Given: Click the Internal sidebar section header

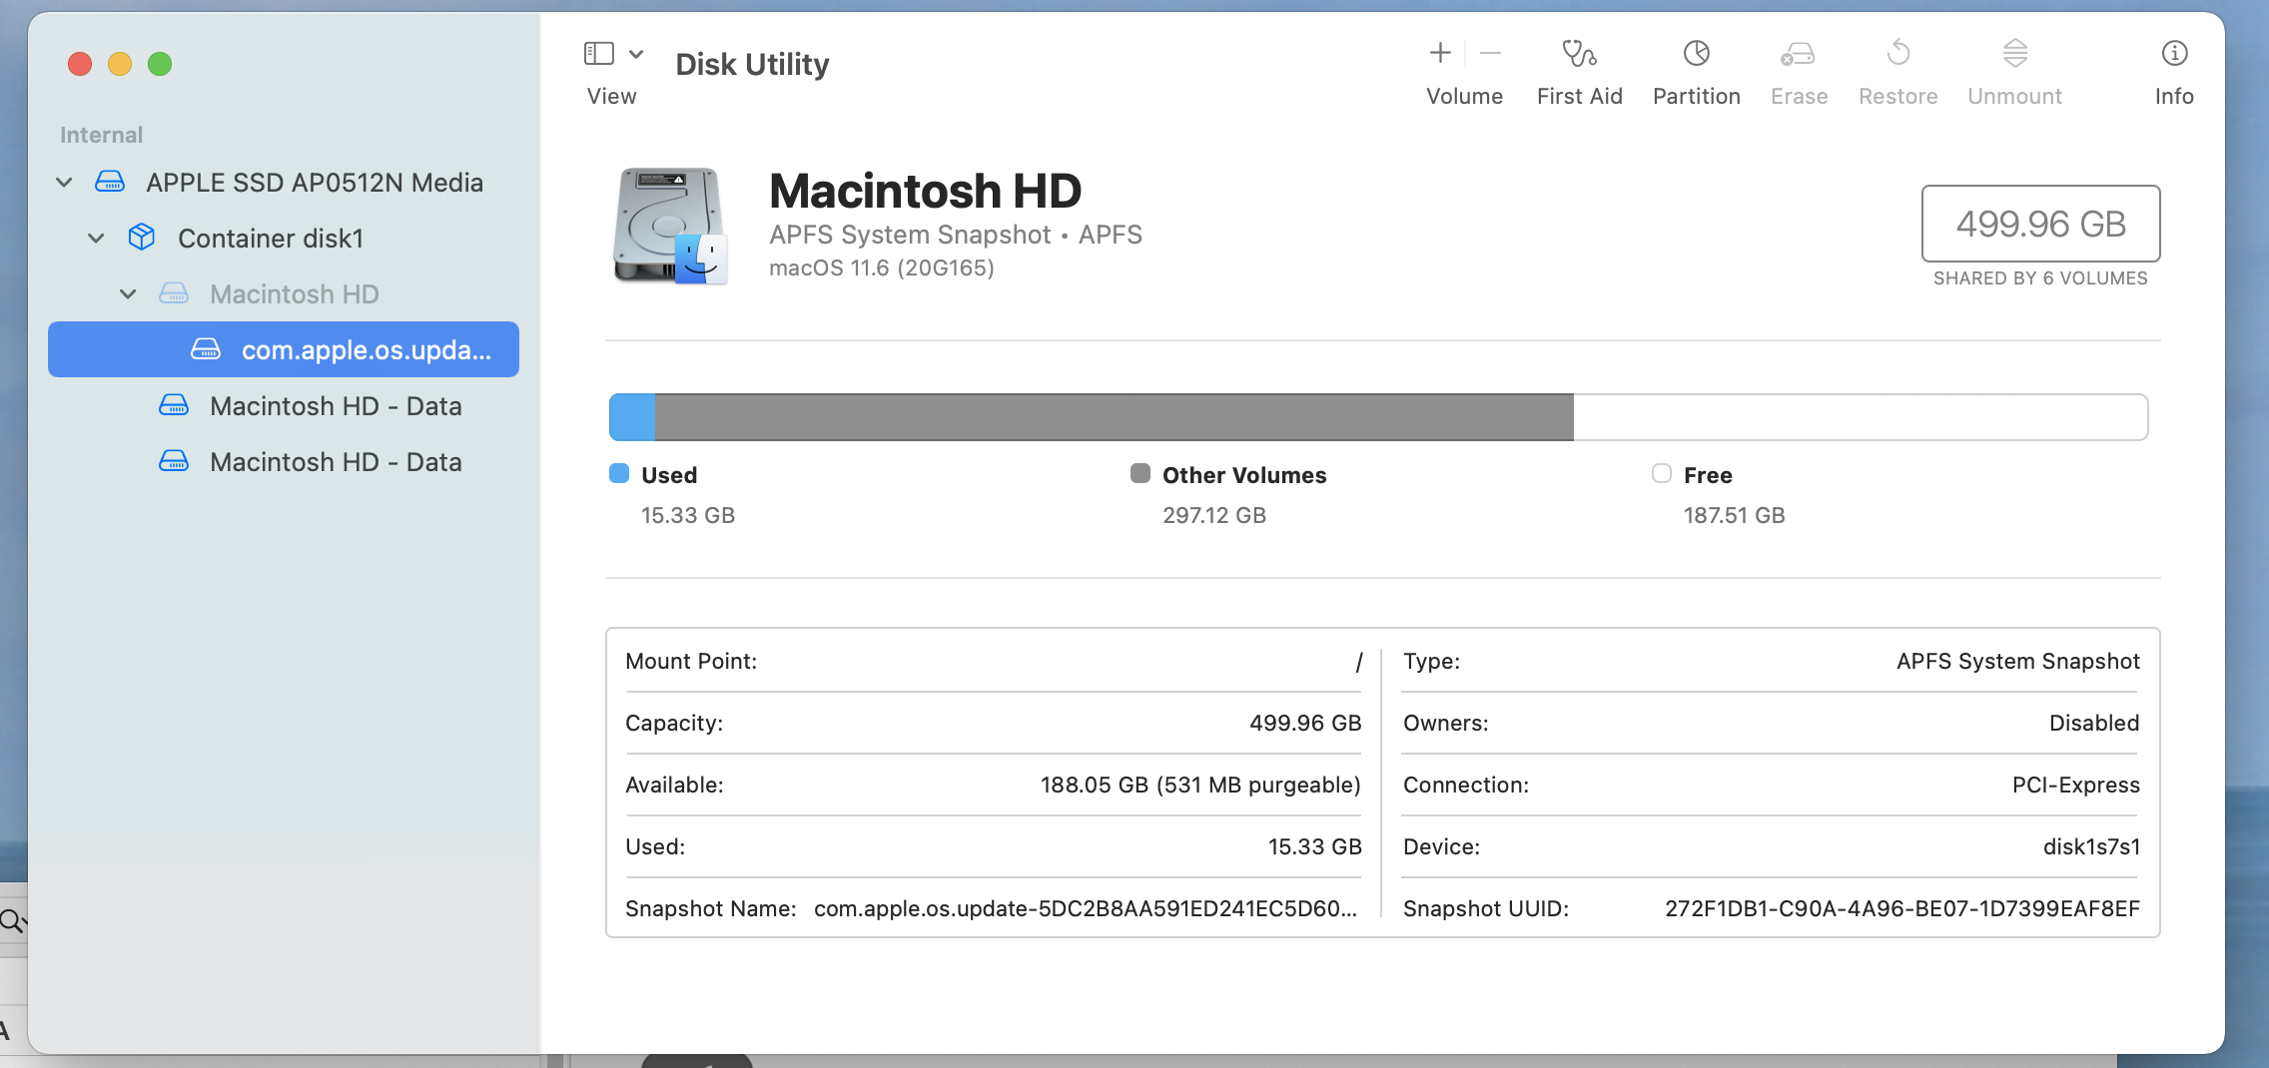Looking at the screenshot, I should pyautogui.click(x=101, y=135).
